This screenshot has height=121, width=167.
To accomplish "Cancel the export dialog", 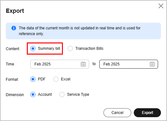I will (x=117, y=113).
